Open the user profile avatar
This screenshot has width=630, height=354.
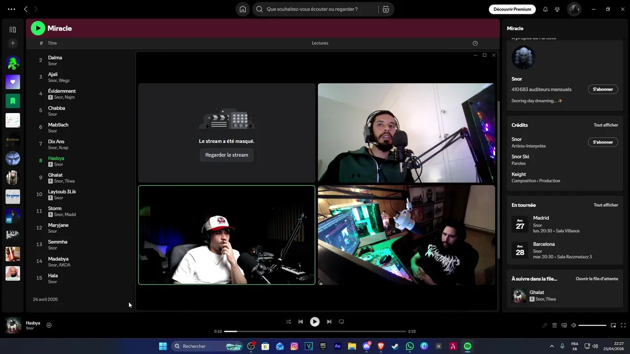coord(574,9)
